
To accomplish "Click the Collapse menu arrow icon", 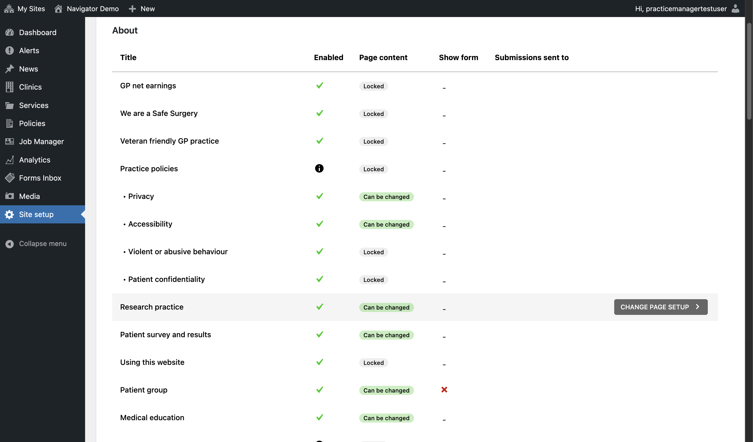I will tap(10, 244).
